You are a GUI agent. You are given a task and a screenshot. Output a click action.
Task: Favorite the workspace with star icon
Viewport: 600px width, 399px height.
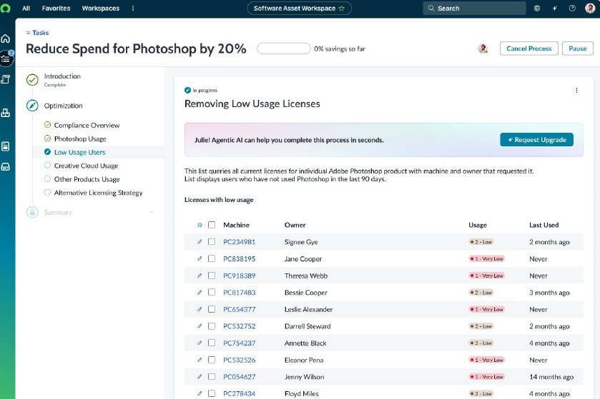(342, 8)
